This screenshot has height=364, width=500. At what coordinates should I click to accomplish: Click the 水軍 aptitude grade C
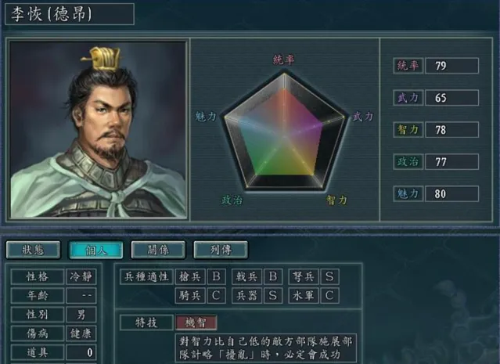[329, 296]
